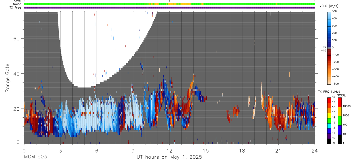Click the green 13–14 MHz frequency swatch
The image size is (354, 163).
coord(329,120)
